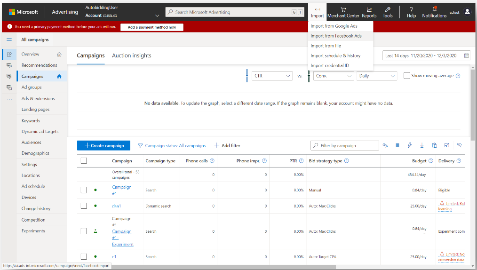Expand the Daily granularity dropdown
The image size is (477, 270).
tap(377, 76)
